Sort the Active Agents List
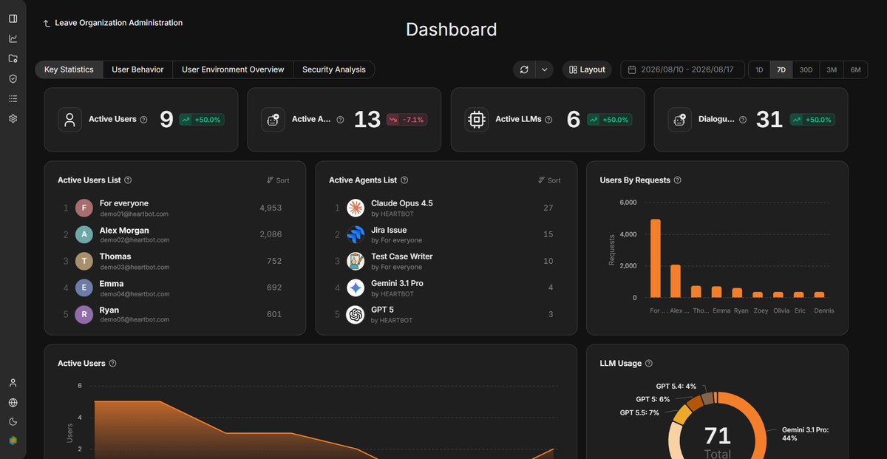Image resolution: width=887 pixels, height=459 pixels. point(550,180)
